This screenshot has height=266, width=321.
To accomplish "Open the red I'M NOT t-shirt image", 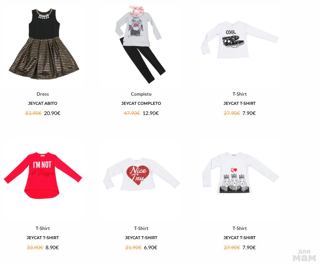I will pos(43,175).
